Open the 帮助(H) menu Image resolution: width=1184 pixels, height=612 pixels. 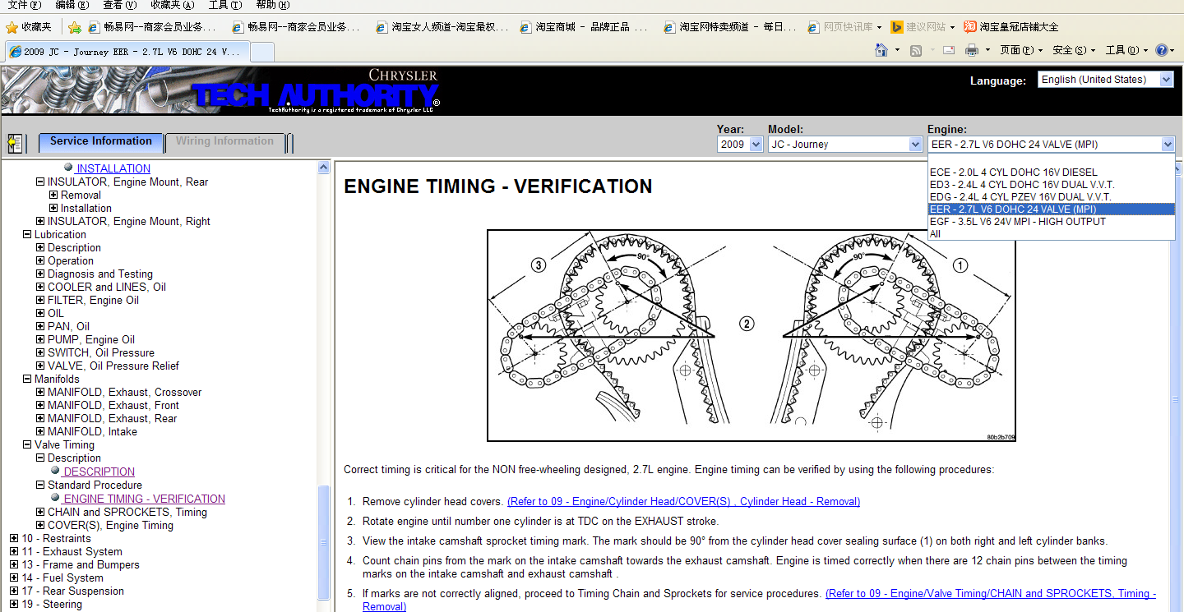(272, 5)
